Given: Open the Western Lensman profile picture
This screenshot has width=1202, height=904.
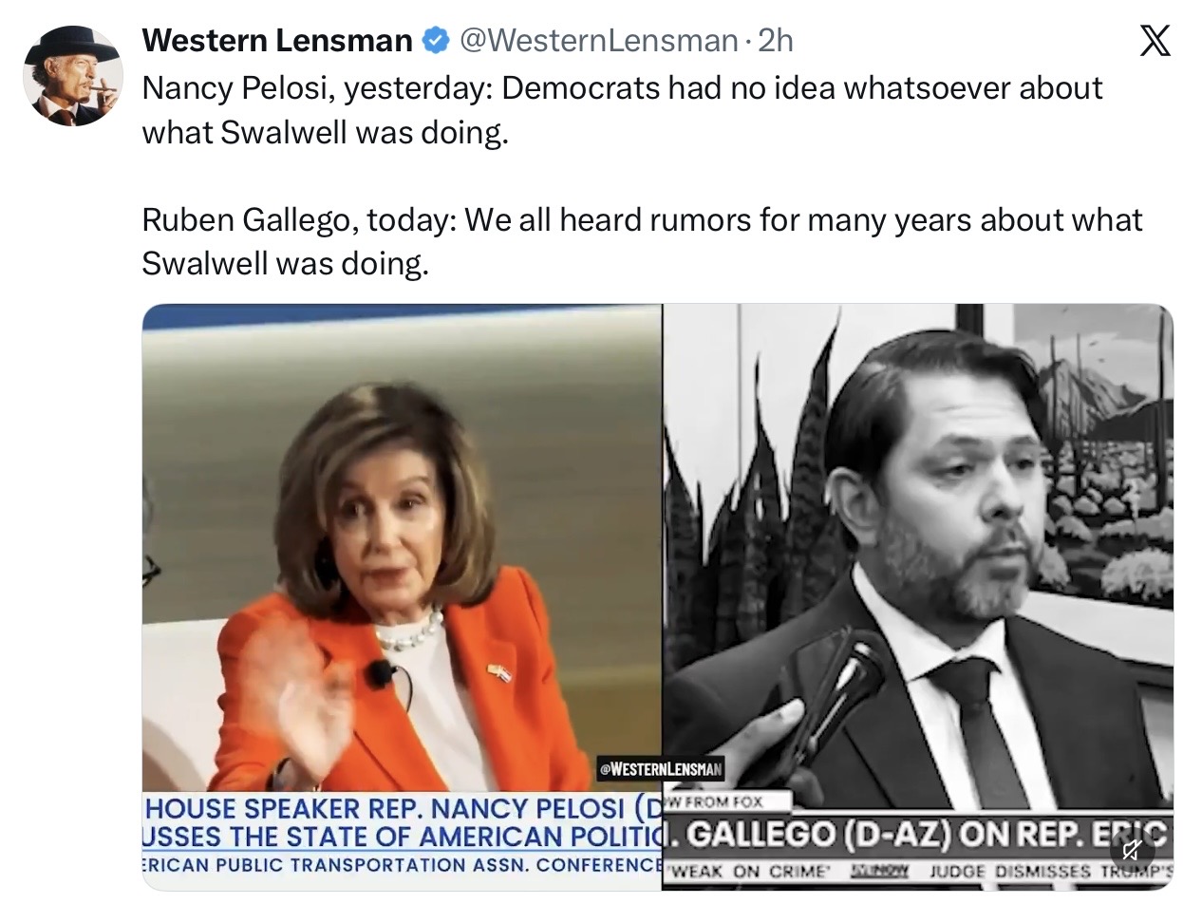Looking at the screenshot, I should point(72,76).
